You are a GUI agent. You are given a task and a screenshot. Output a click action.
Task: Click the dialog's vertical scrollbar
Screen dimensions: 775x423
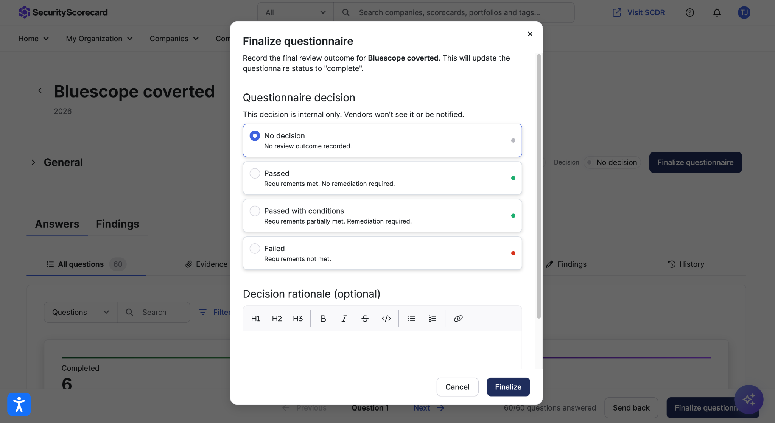pyautogui.click(x=539, y=186)
